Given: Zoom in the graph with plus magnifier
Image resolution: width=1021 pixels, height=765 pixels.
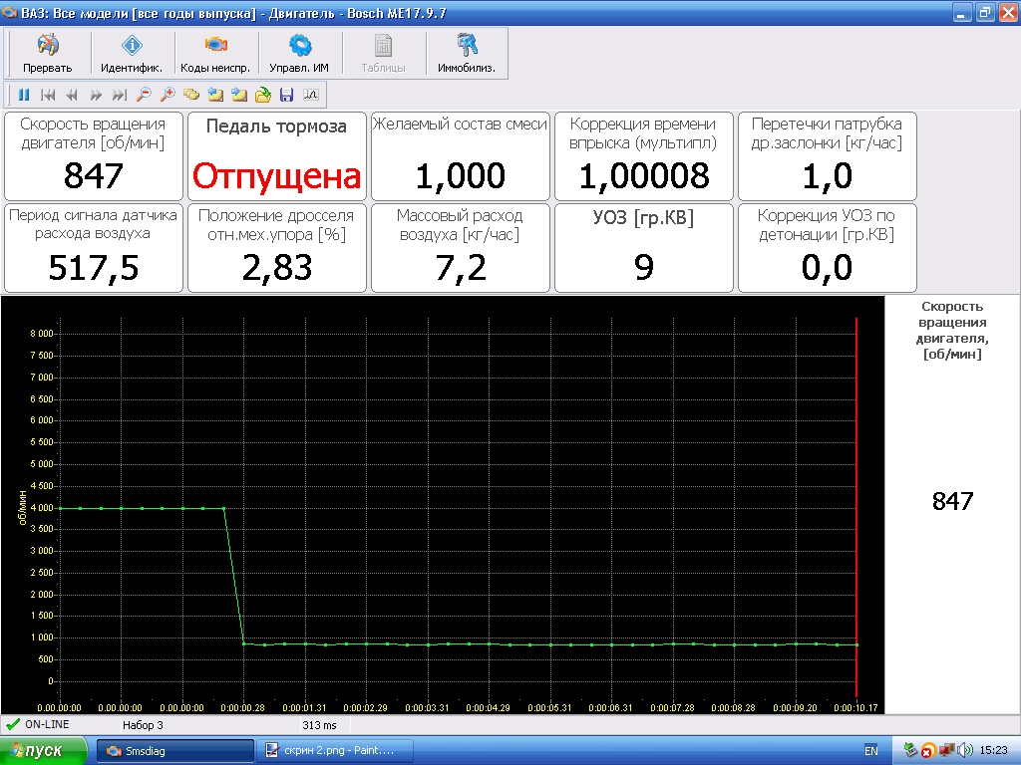Looking at the screenshot, I should point(168,95).
